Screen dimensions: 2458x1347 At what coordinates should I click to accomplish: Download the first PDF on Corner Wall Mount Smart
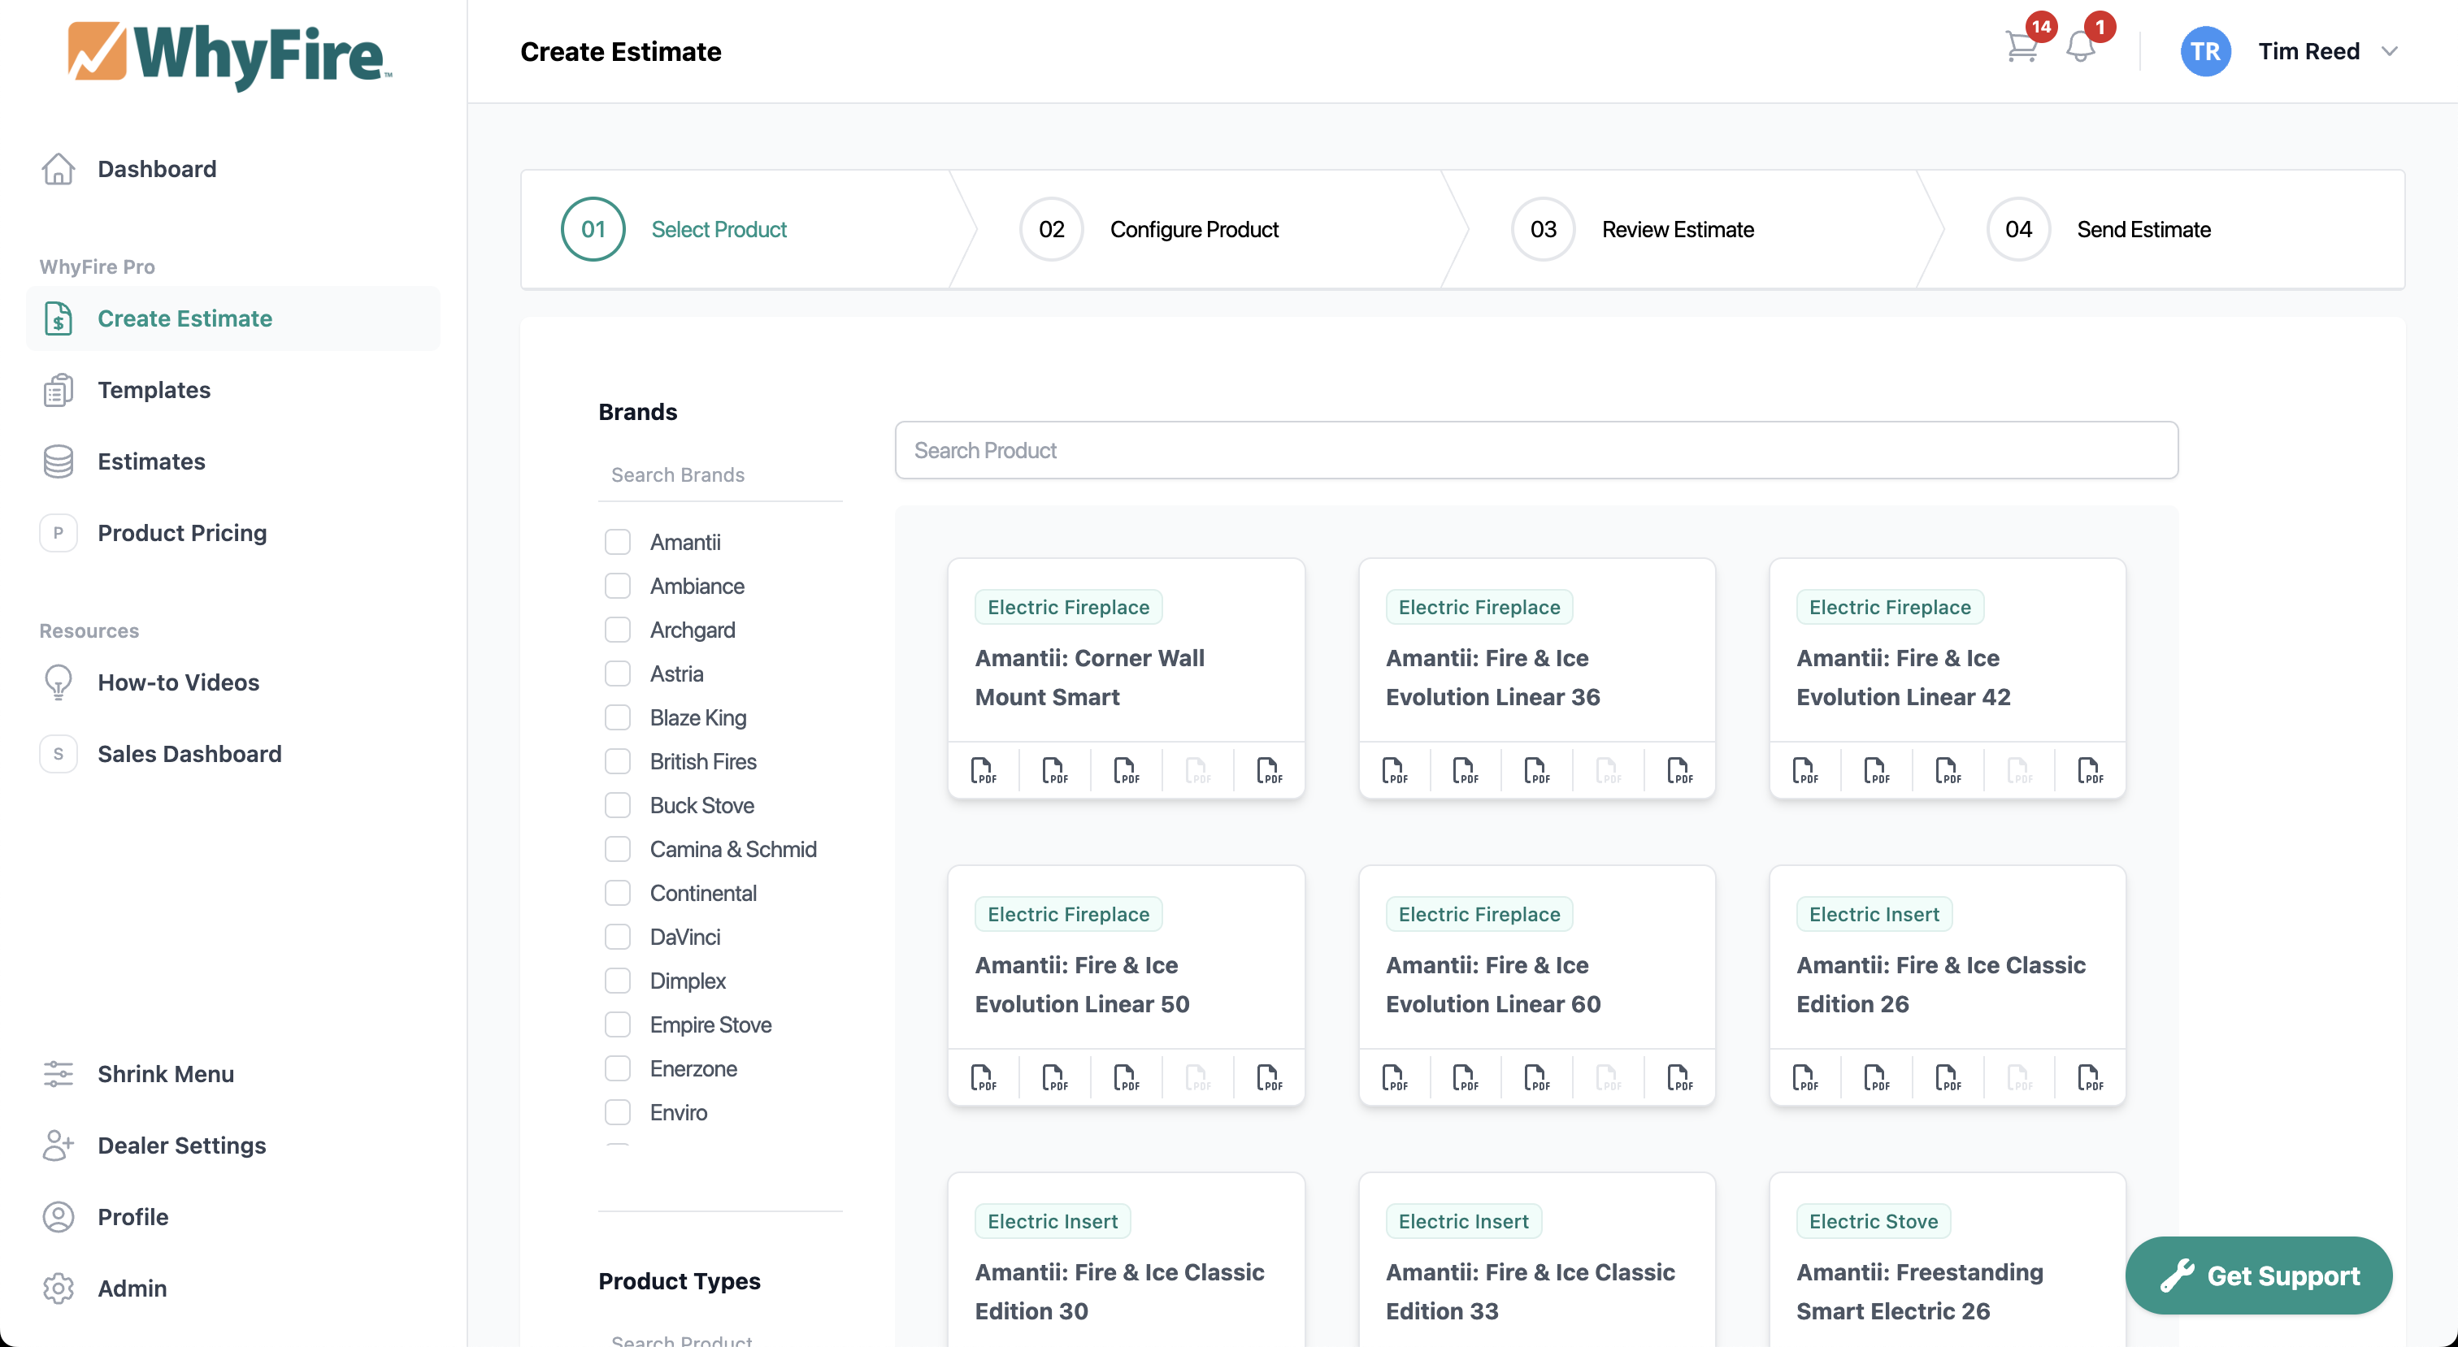click(x=984, y=769)
